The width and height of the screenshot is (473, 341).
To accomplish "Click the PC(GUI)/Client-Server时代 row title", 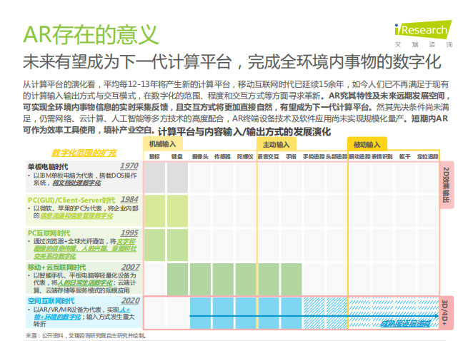I will (71, 200).
